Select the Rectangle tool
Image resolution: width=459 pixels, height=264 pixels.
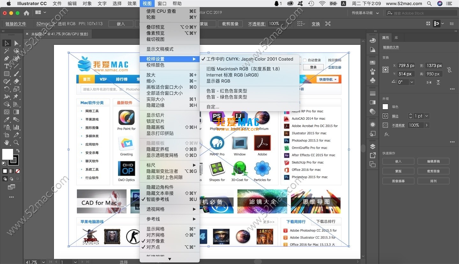click(x=7, y=74)
